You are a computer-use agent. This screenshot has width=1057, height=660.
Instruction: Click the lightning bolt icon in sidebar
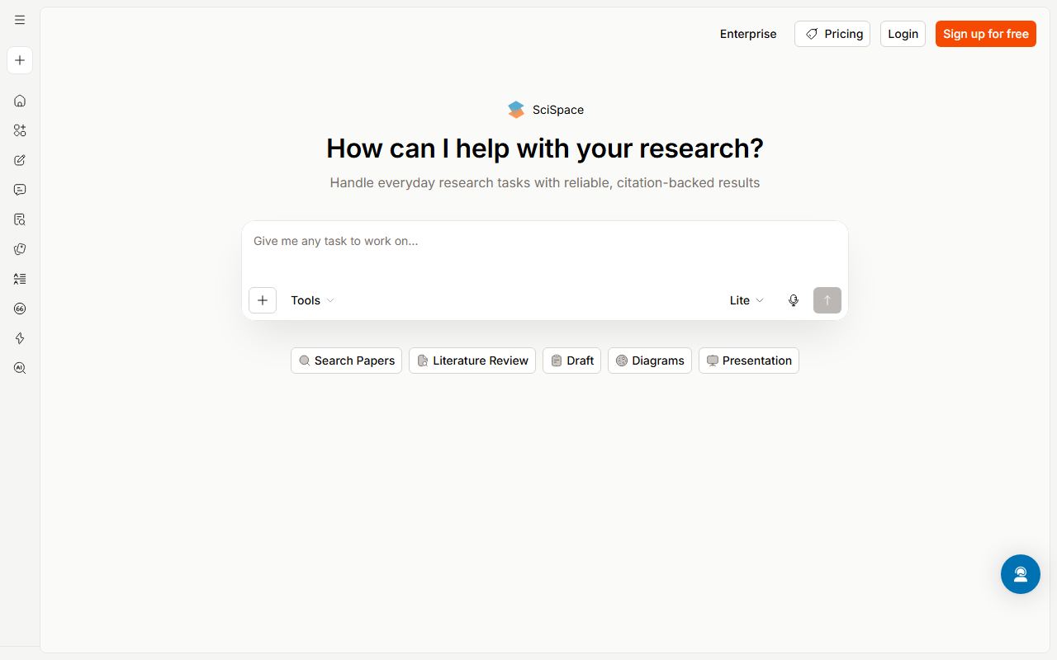click(20, 338)
